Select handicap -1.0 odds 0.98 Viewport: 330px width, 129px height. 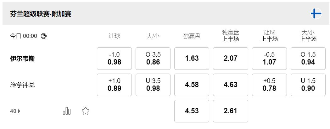(x=114, y=58)
